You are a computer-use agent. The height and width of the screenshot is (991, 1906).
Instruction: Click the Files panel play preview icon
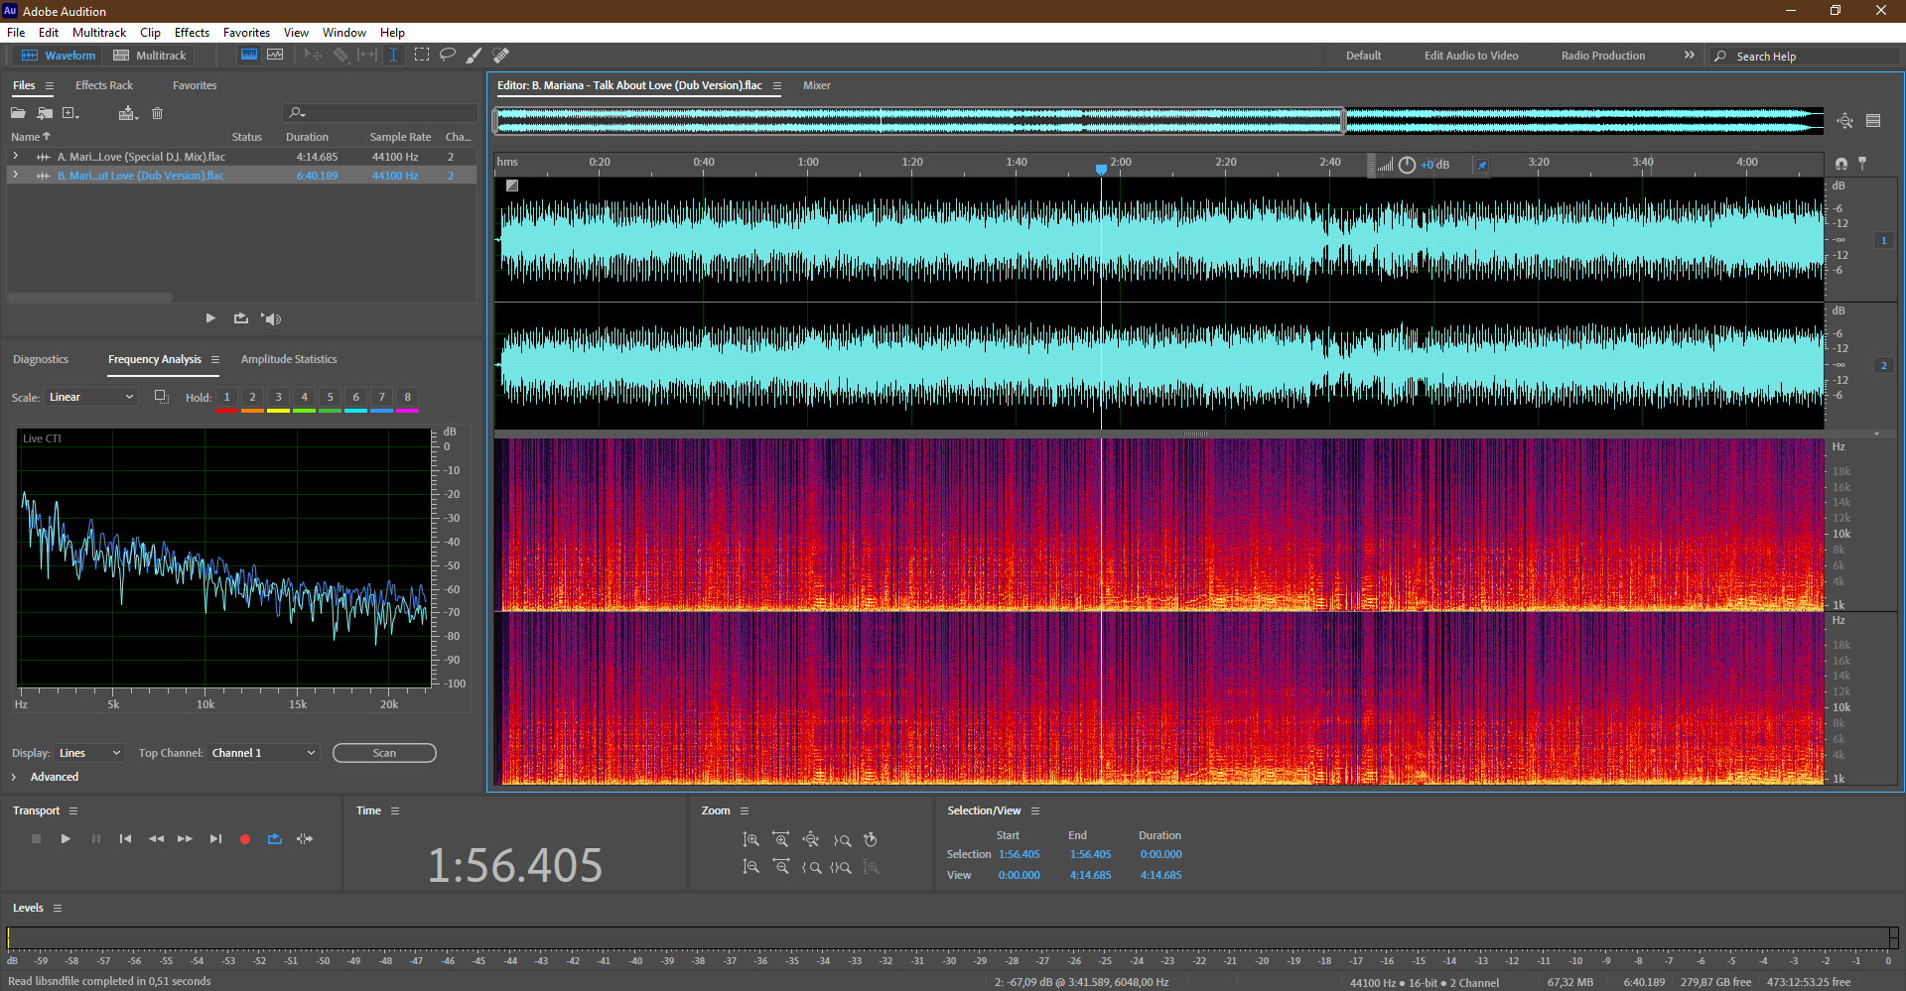210,318
